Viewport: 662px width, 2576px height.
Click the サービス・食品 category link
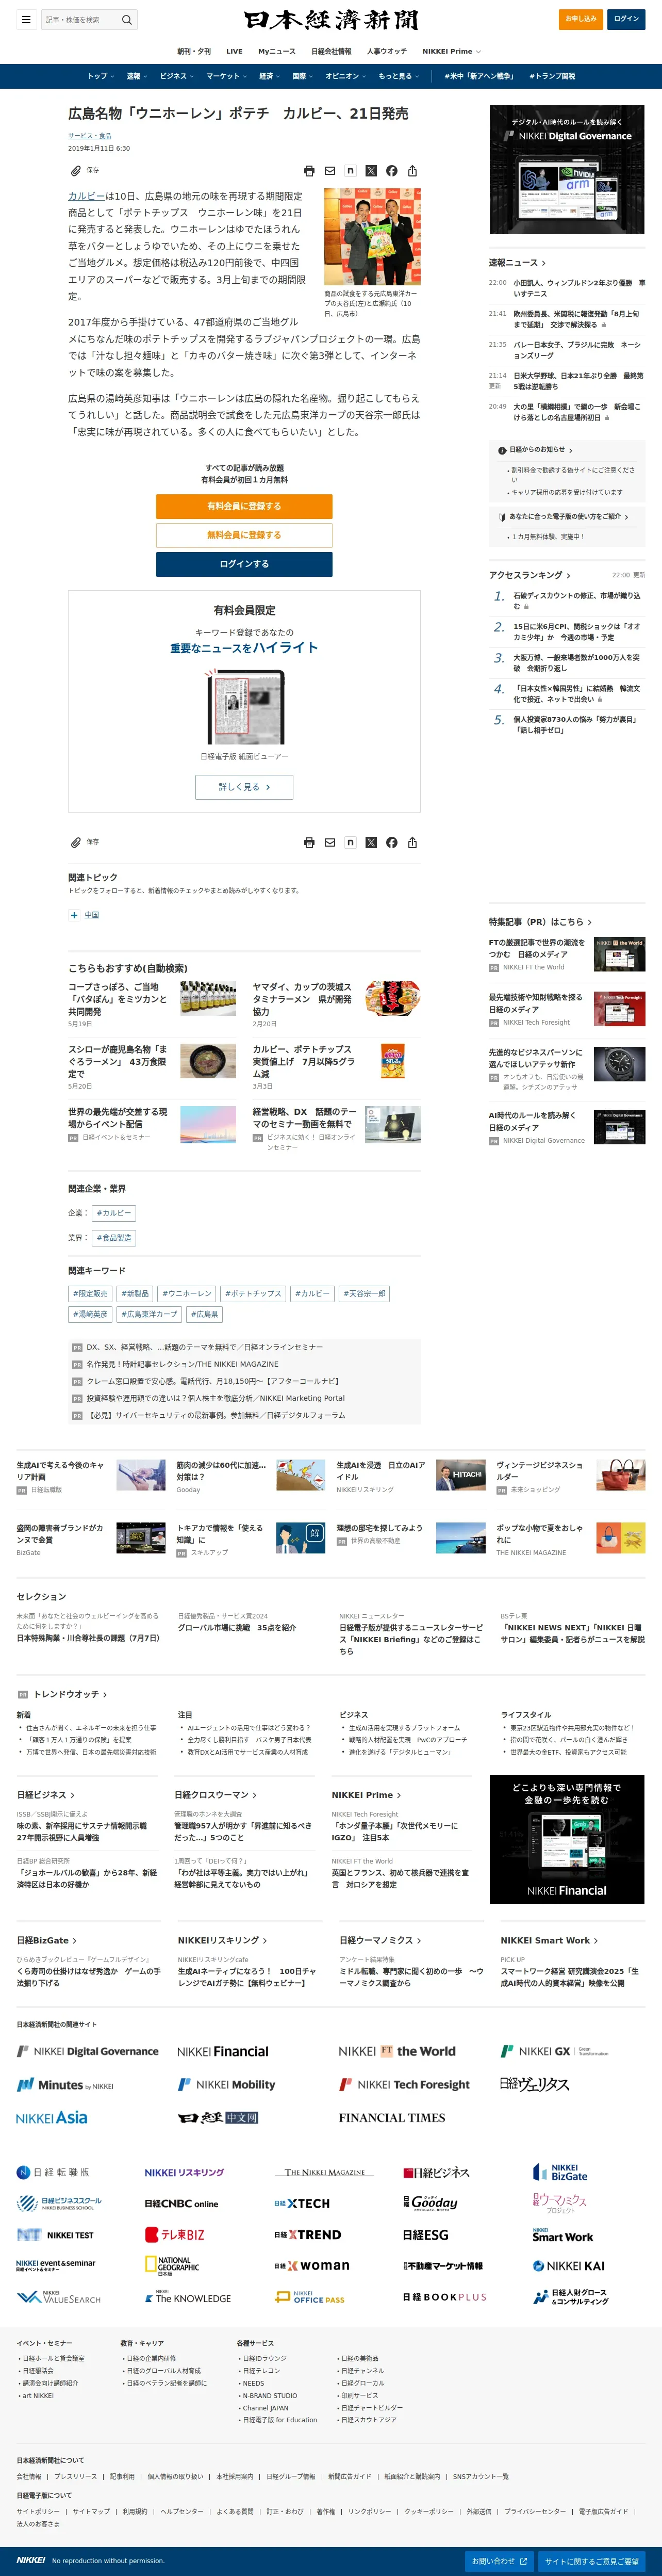coord(90,135)
